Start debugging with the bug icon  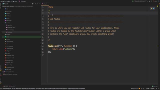tap(149, 1)
